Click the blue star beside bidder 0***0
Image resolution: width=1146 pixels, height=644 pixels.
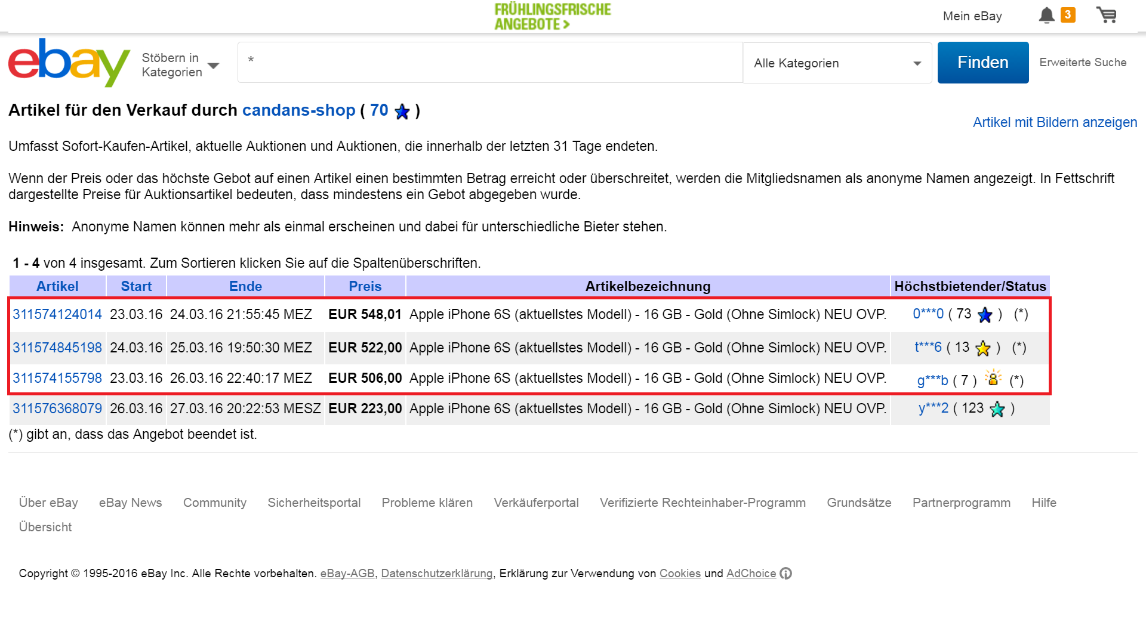click(x=985, y=315)
